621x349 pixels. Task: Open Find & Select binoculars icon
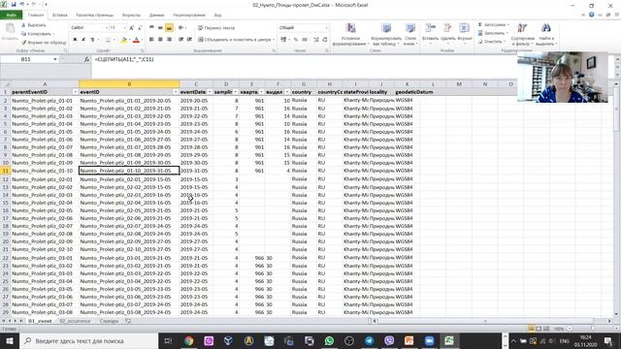[546, 28]
